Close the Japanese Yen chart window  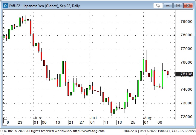(188, 6)
